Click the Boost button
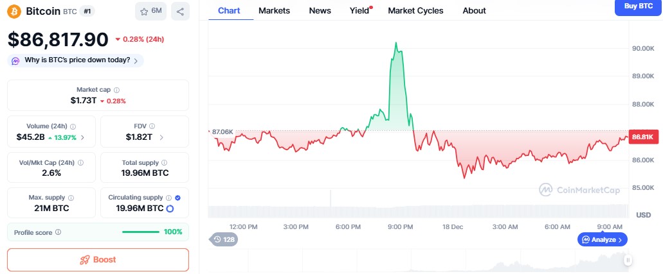 tap(98, 260)
